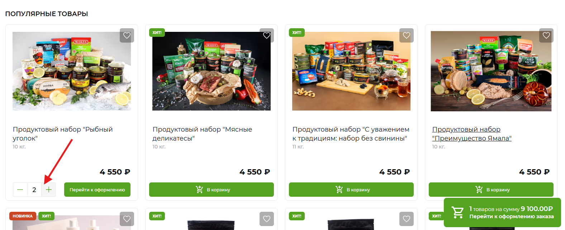Viewport: 565px width, 230px height.
Task: Favorite the "Рыбный уголок" set with heart icon
Action: [127, 35]
